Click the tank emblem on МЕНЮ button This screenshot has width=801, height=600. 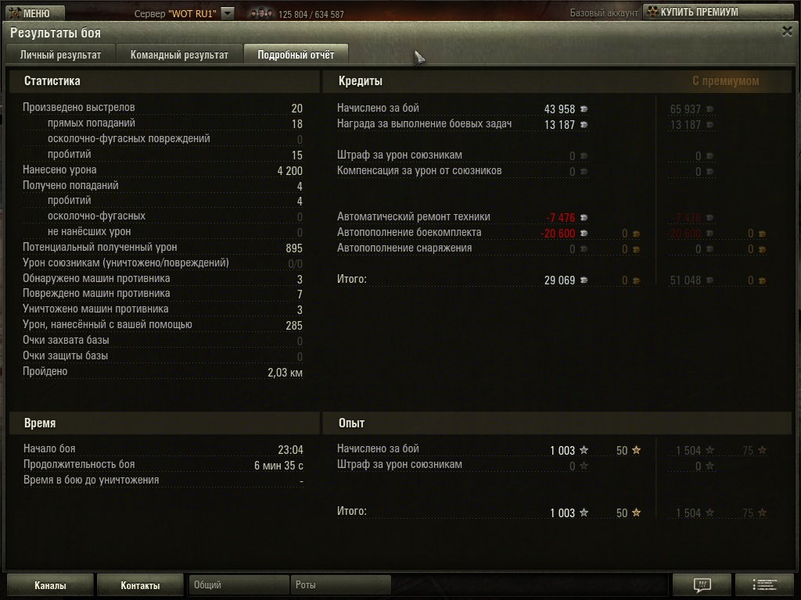pos(14,13)
